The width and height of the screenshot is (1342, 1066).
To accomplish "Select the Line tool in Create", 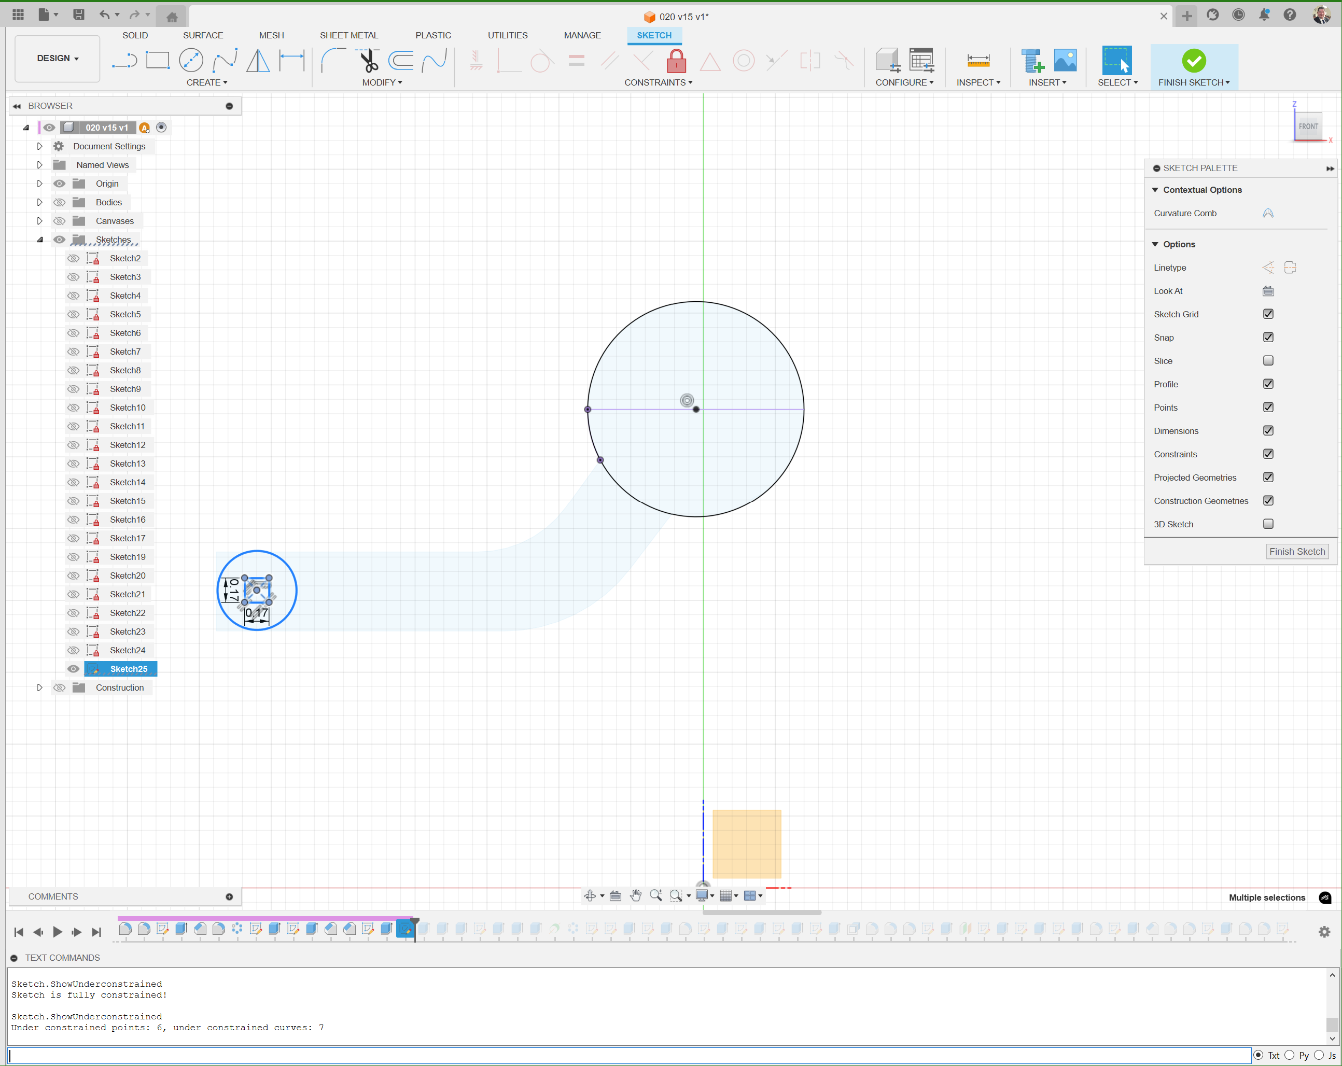I will tap(124, 60).
